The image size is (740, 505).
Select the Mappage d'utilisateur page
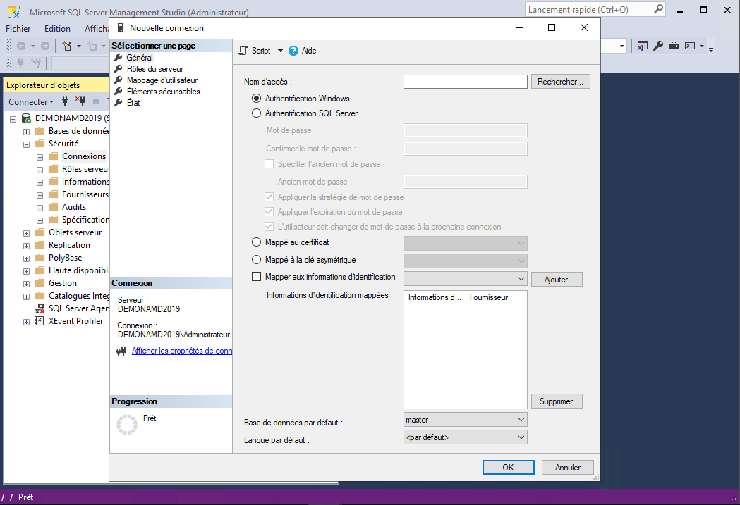[x=162, y=80]
